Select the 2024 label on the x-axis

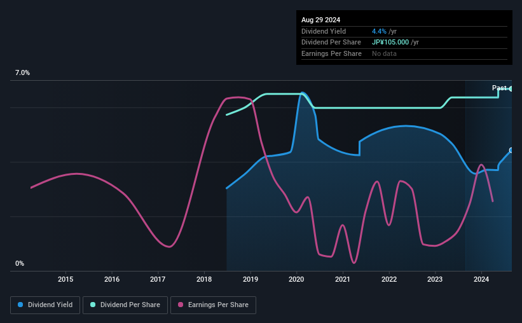[481, 279]
